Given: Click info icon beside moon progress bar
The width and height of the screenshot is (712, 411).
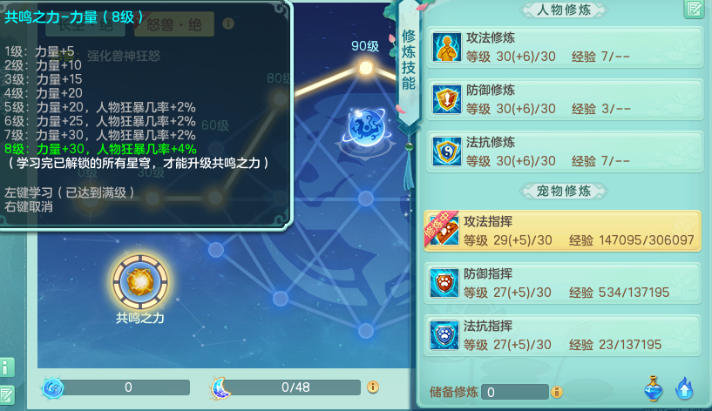Looking at the screenshot, I should [373, 387].
